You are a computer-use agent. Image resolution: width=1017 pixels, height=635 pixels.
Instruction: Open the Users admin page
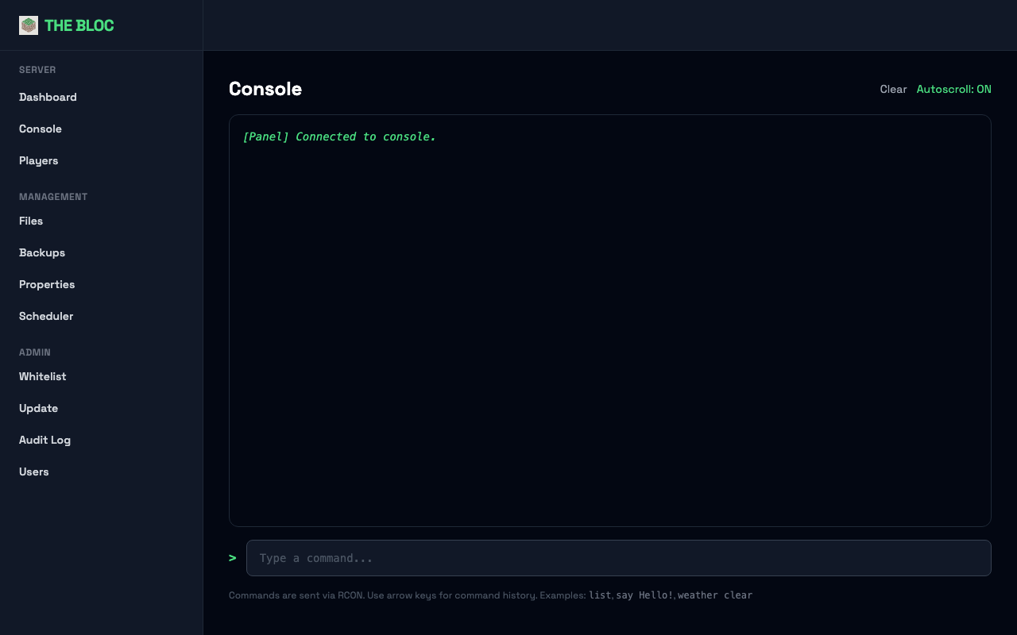[x=33, y=471]
